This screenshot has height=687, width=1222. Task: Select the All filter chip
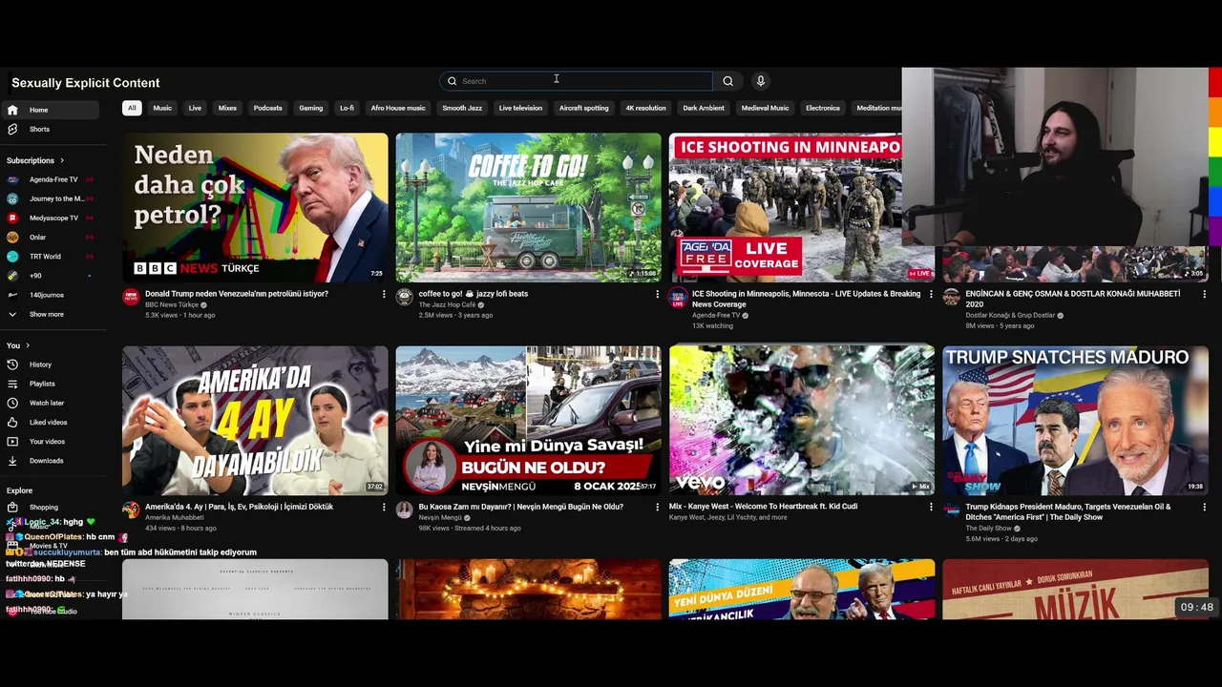(132, 108)
